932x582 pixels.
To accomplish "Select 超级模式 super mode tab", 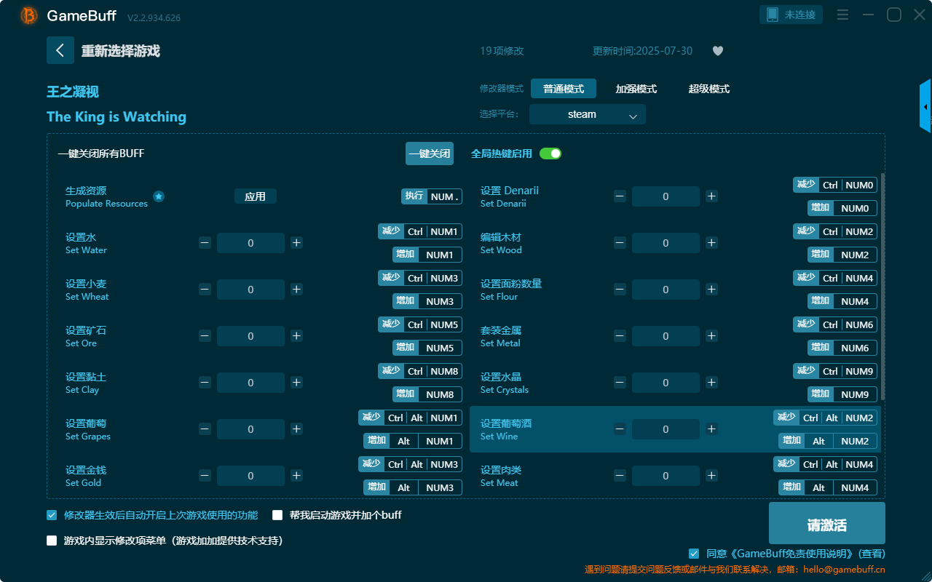I will 708,89.
